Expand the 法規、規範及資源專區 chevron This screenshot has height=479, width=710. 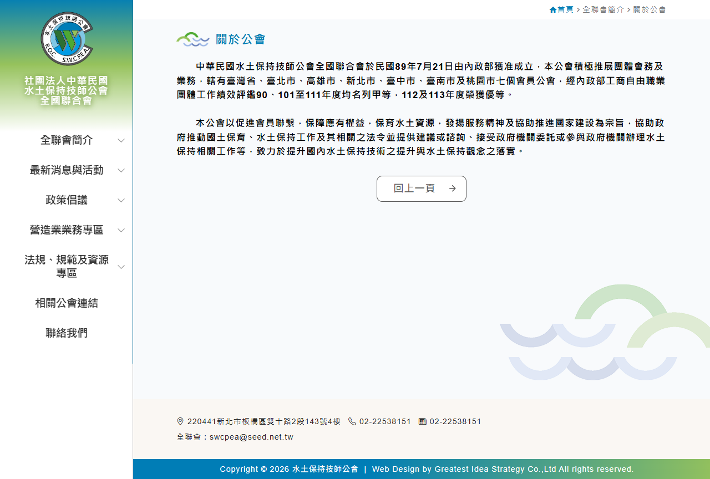(121, 267)
